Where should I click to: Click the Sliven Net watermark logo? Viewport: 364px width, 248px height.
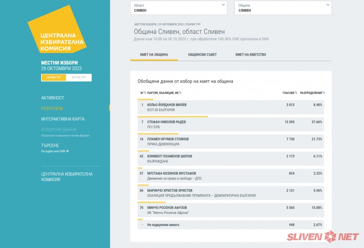[323, 236]
